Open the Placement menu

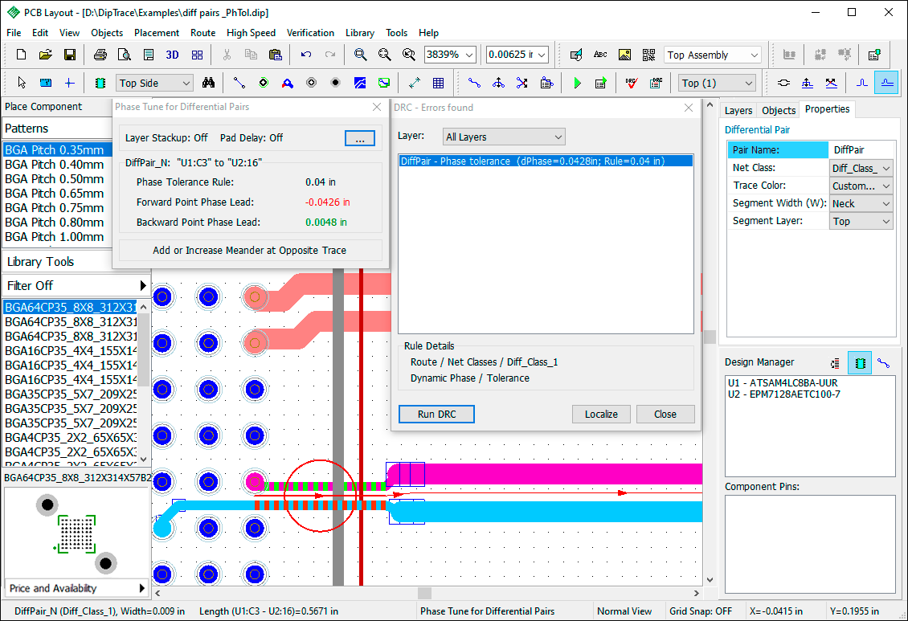click(157, 33)
